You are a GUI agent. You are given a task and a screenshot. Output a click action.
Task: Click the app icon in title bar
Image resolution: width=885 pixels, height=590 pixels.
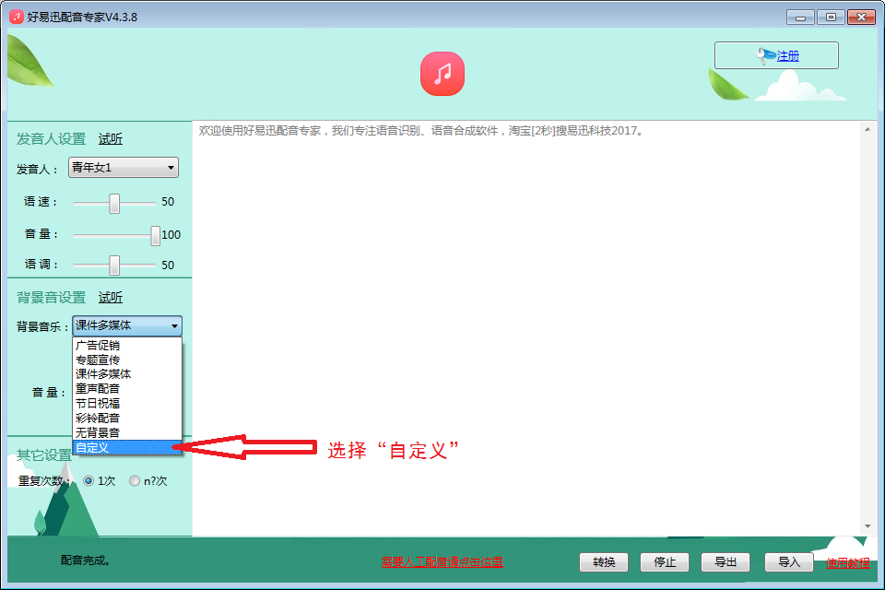(16, 17)
